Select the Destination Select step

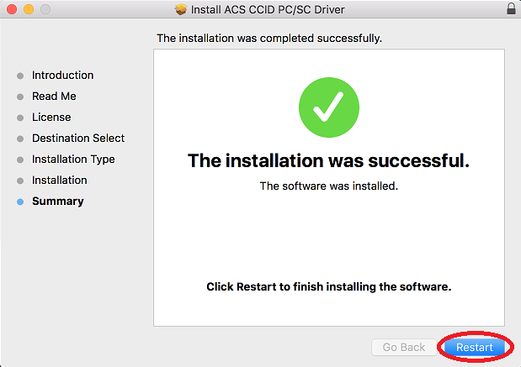pyautogui.click(x=78, y=138)
